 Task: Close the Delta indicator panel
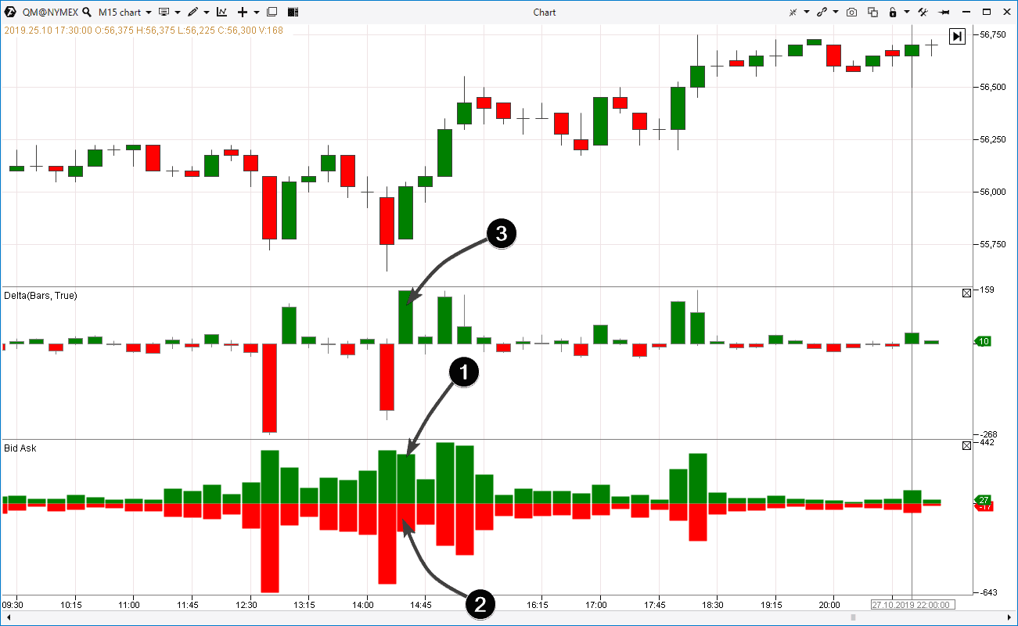[966, 293]
